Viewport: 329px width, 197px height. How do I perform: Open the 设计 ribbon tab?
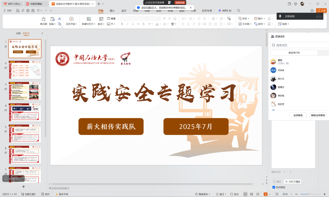click(x=124, y=10)
